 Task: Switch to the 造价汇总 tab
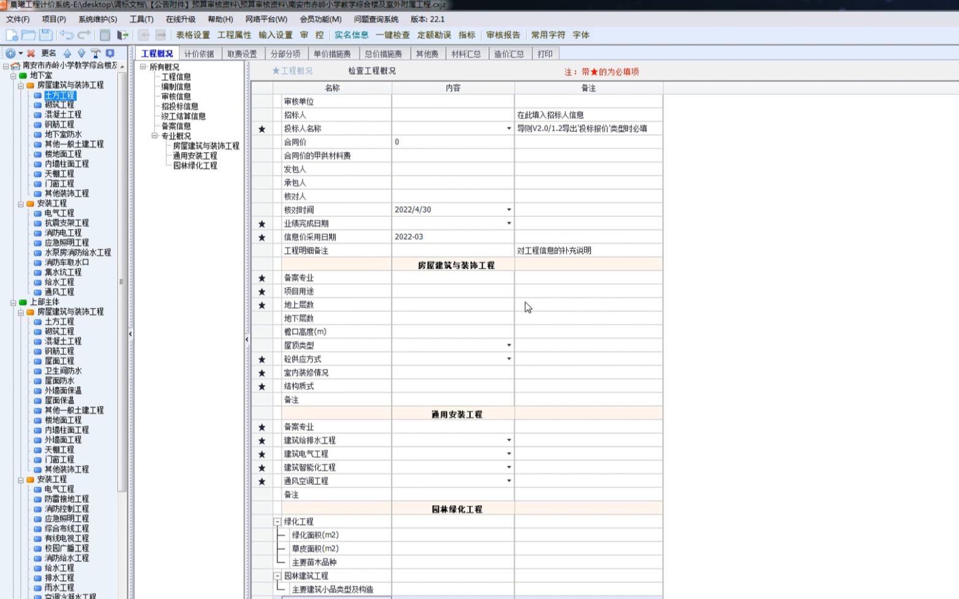[509, 54]
